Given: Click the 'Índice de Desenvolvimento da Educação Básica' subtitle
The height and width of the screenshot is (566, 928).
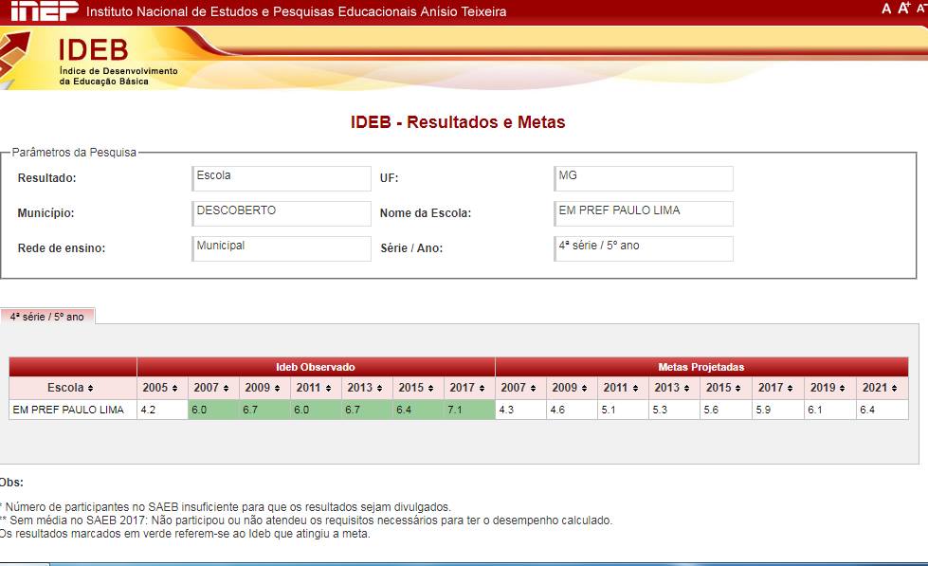Looking at the screenshot, I should pos(118,77).
